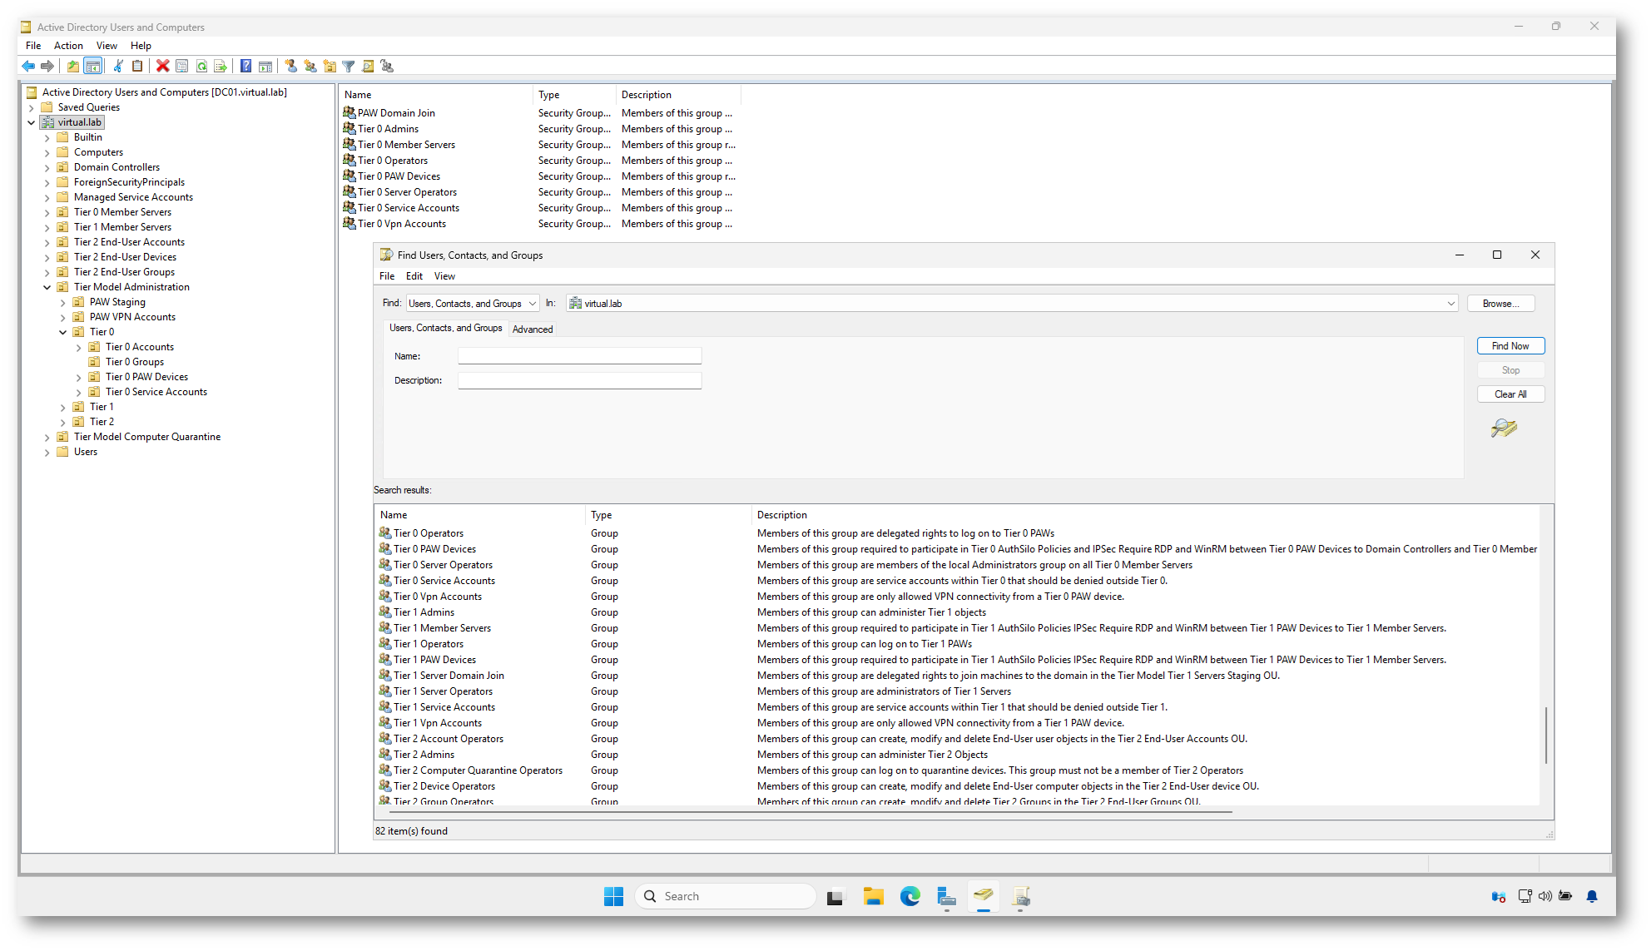Select Tier 0 Groups in the tree
This screenshot has width=1651, height=951.
coord(134,362)
